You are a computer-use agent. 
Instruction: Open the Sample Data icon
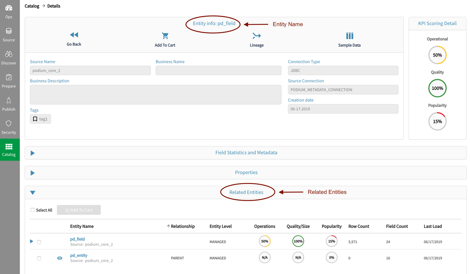pos(349,36)
